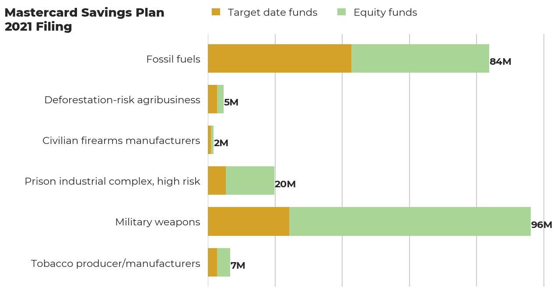Screen dimensions: 557x291
Task: Click the 'Deforestation-risk agribusiness' category label
Action: coord(122,100)
